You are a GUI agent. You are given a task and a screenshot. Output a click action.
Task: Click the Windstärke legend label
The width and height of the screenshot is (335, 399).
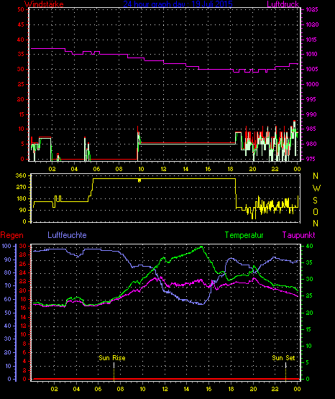[44, 4]
